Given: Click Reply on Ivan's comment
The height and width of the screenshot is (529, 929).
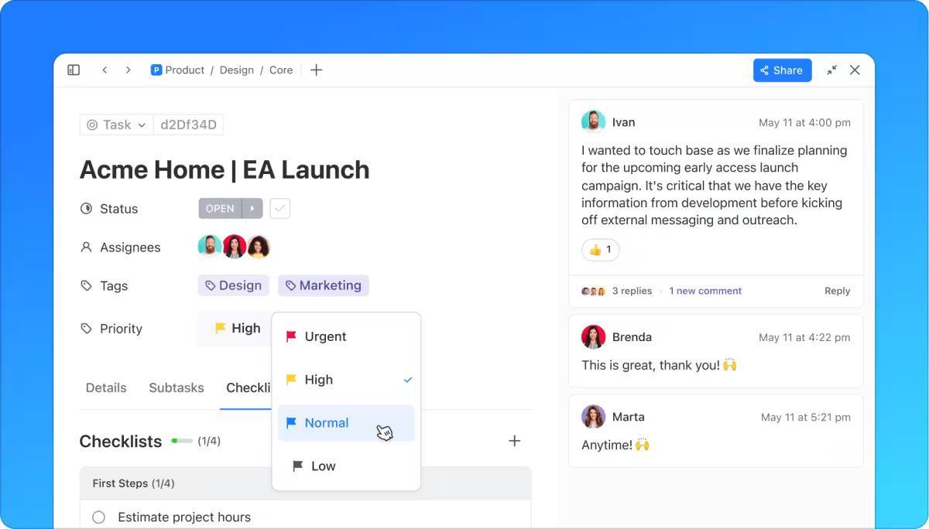Looking at the screenshot, I should (837, 291).
